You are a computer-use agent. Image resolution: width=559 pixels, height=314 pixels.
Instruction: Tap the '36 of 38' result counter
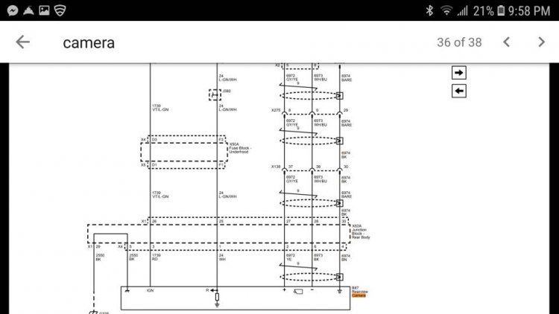[459, 42]
